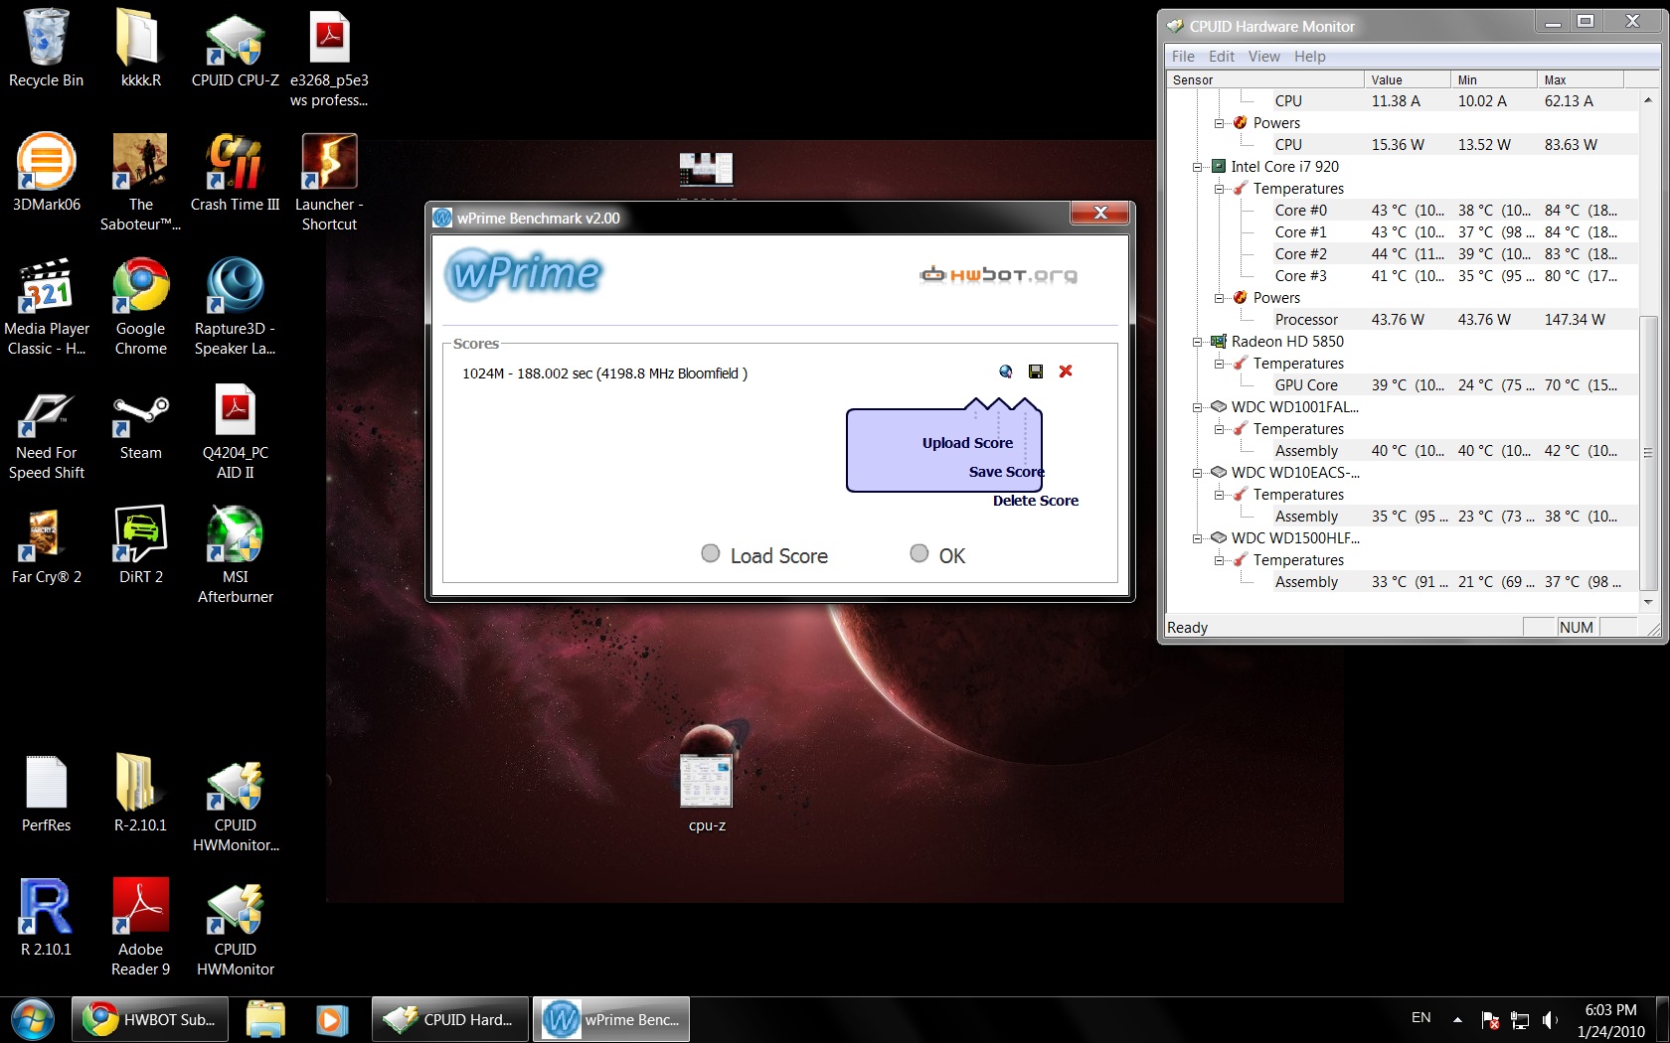Open the e3268_p5e3 ws PDF file

coord(329,58)
